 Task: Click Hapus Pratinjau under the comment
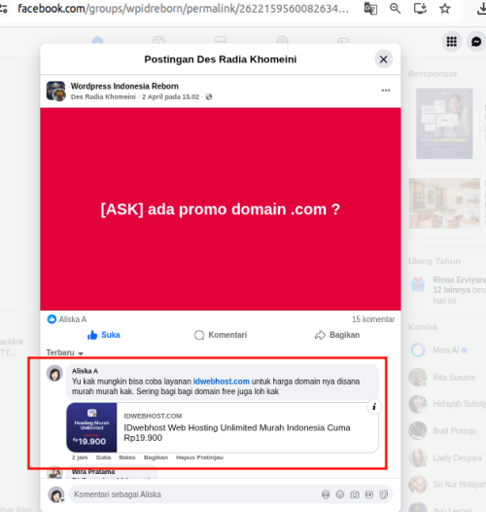pyautogui.click(x=199, y=457)
